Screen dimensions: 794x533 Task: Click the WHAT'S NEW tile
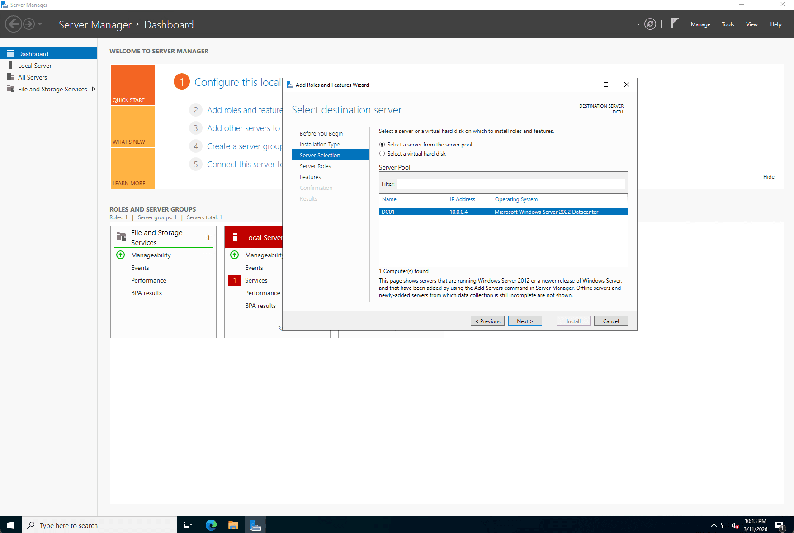(133, 127)
